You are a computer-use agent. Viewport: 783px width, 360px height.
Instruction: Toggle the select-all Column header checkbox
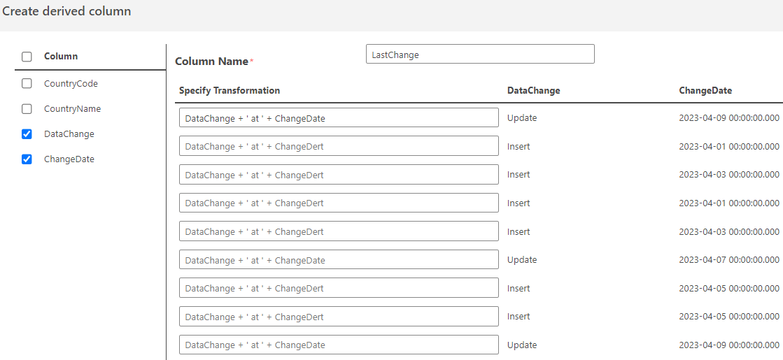click(x=27, y=57)
